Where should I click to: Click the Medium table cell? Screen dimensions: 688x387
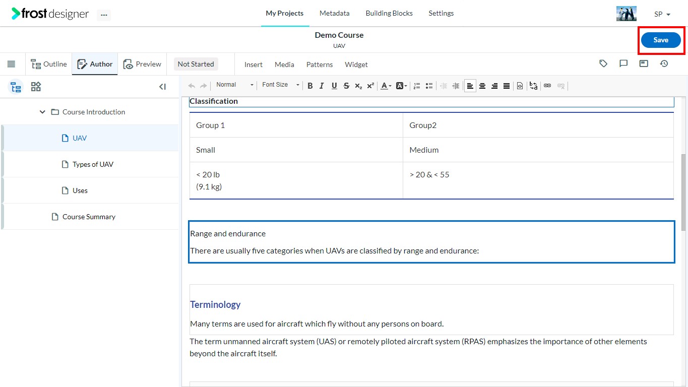click(538, 150)
